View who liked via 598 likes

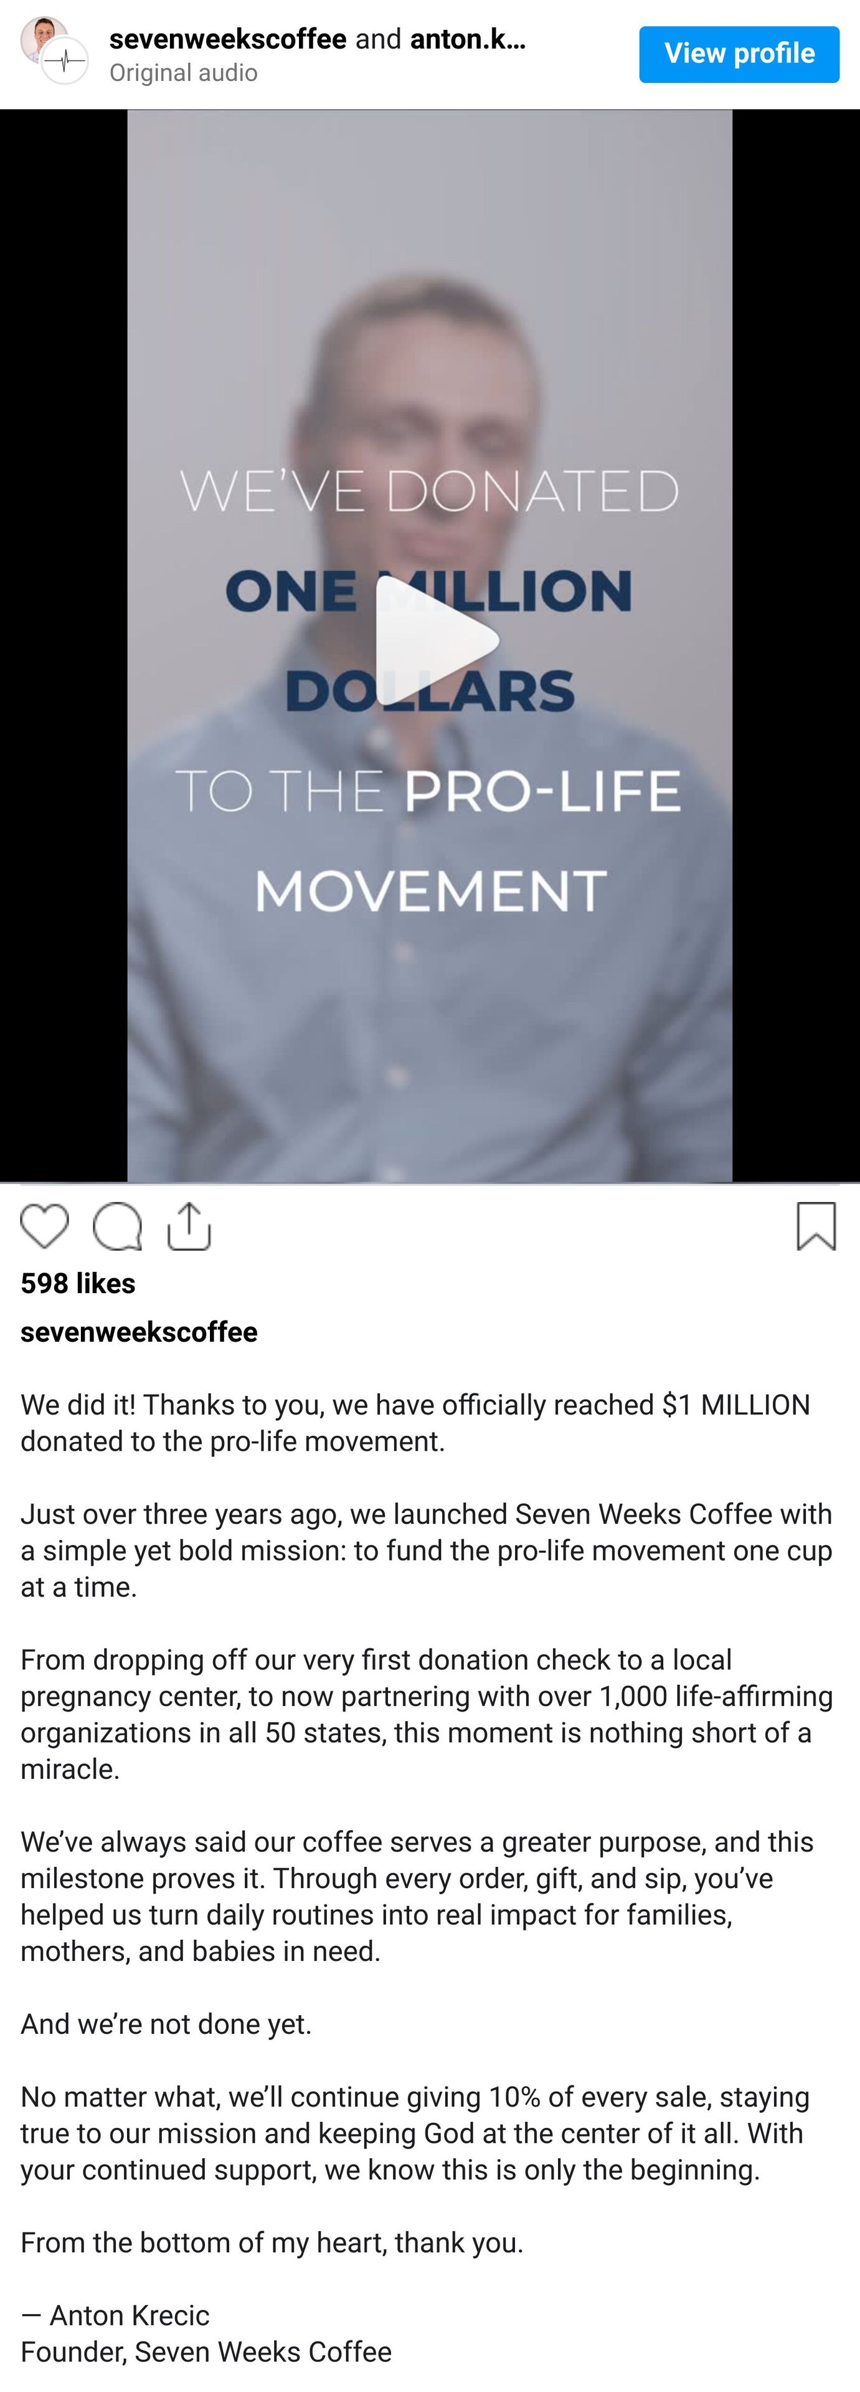click(78, 1283)
